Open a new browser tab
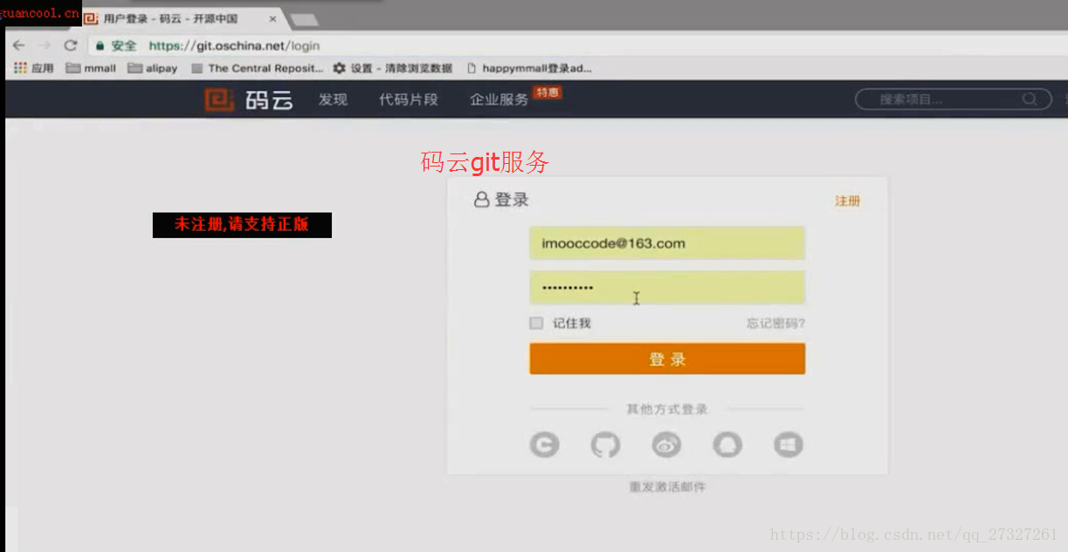The width and height of the screenshot is (1068, 552). tap(303, 19)
